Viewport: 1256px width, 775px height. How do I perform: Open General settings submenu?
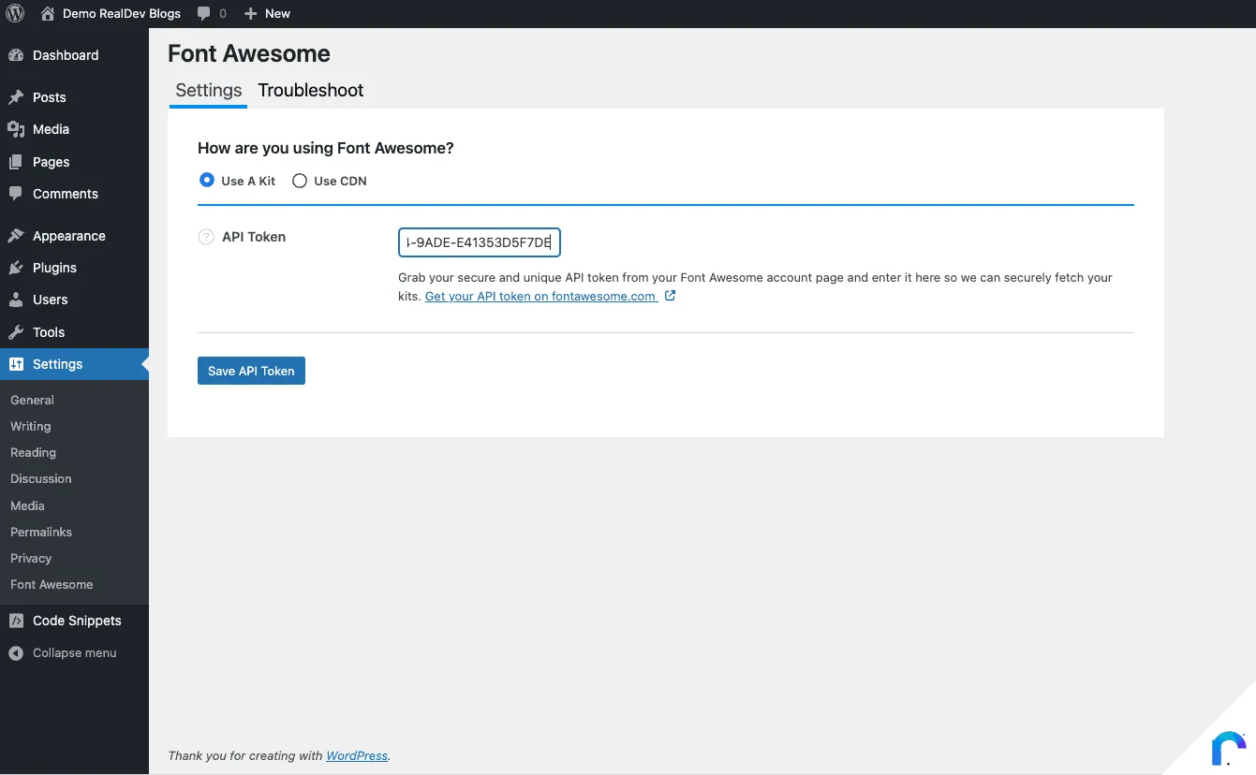click(32, 400)
